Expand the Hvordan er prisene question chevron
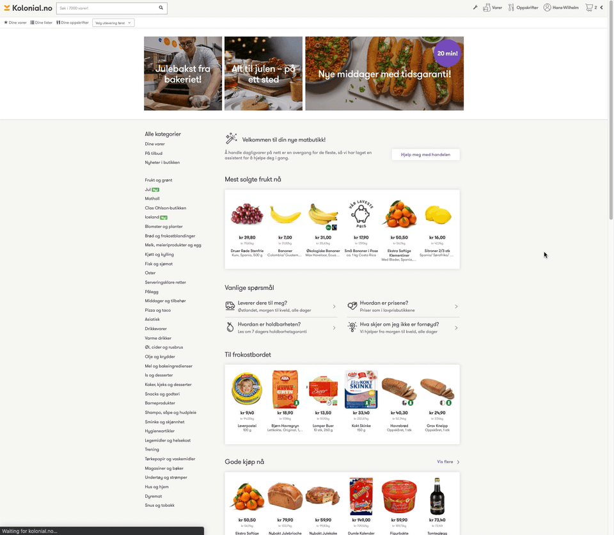Image resolution: width=614 pixels, height=535 pixels. 456,307
